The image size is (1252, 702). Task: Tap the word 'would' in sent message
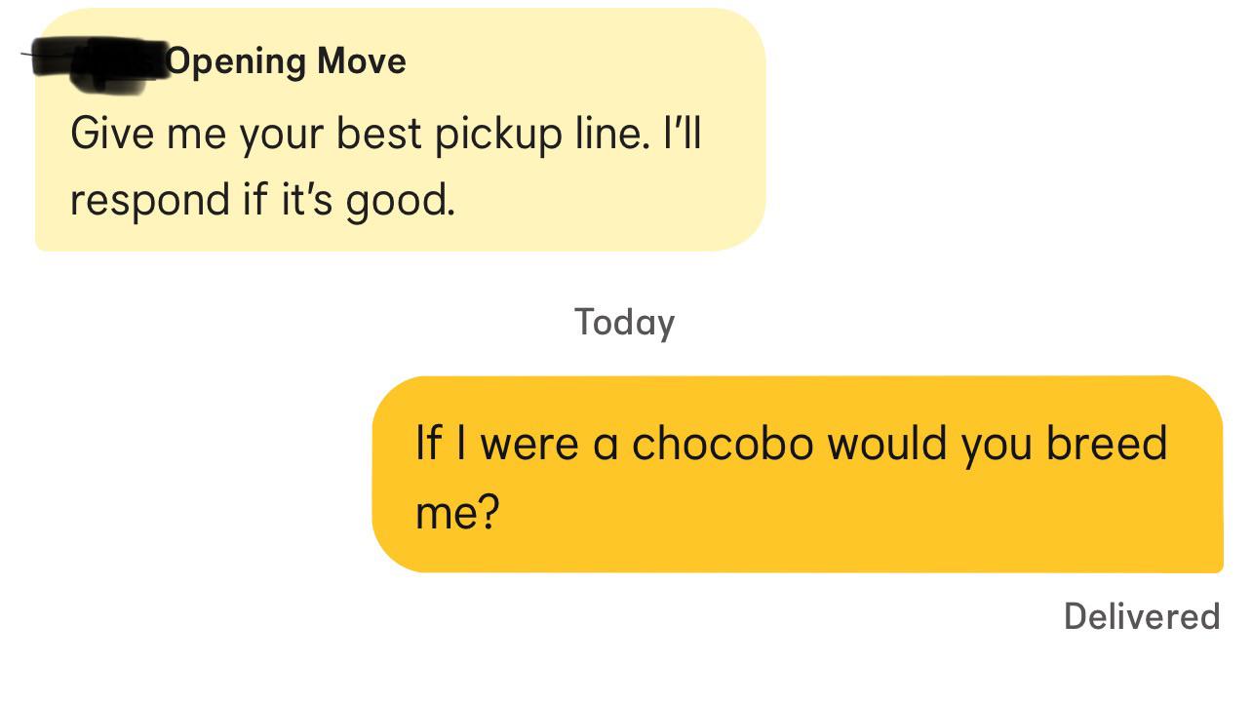pos(887,444)
